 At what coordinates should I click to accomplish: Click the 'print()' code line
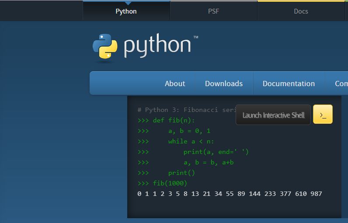point(166,173)
